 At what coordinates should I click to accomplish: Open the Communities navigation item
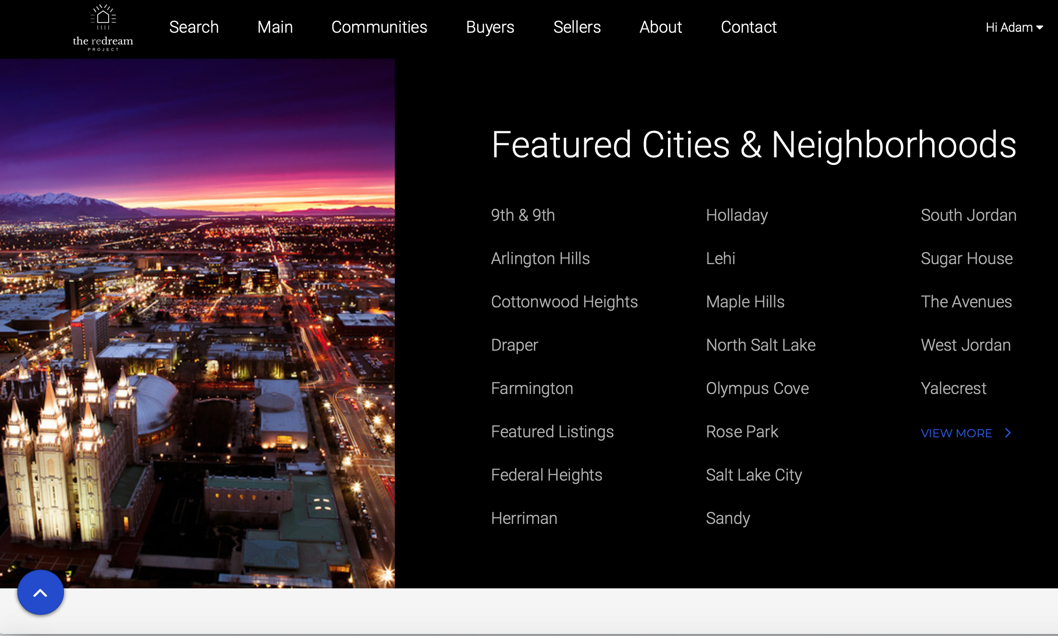(379, 27)
